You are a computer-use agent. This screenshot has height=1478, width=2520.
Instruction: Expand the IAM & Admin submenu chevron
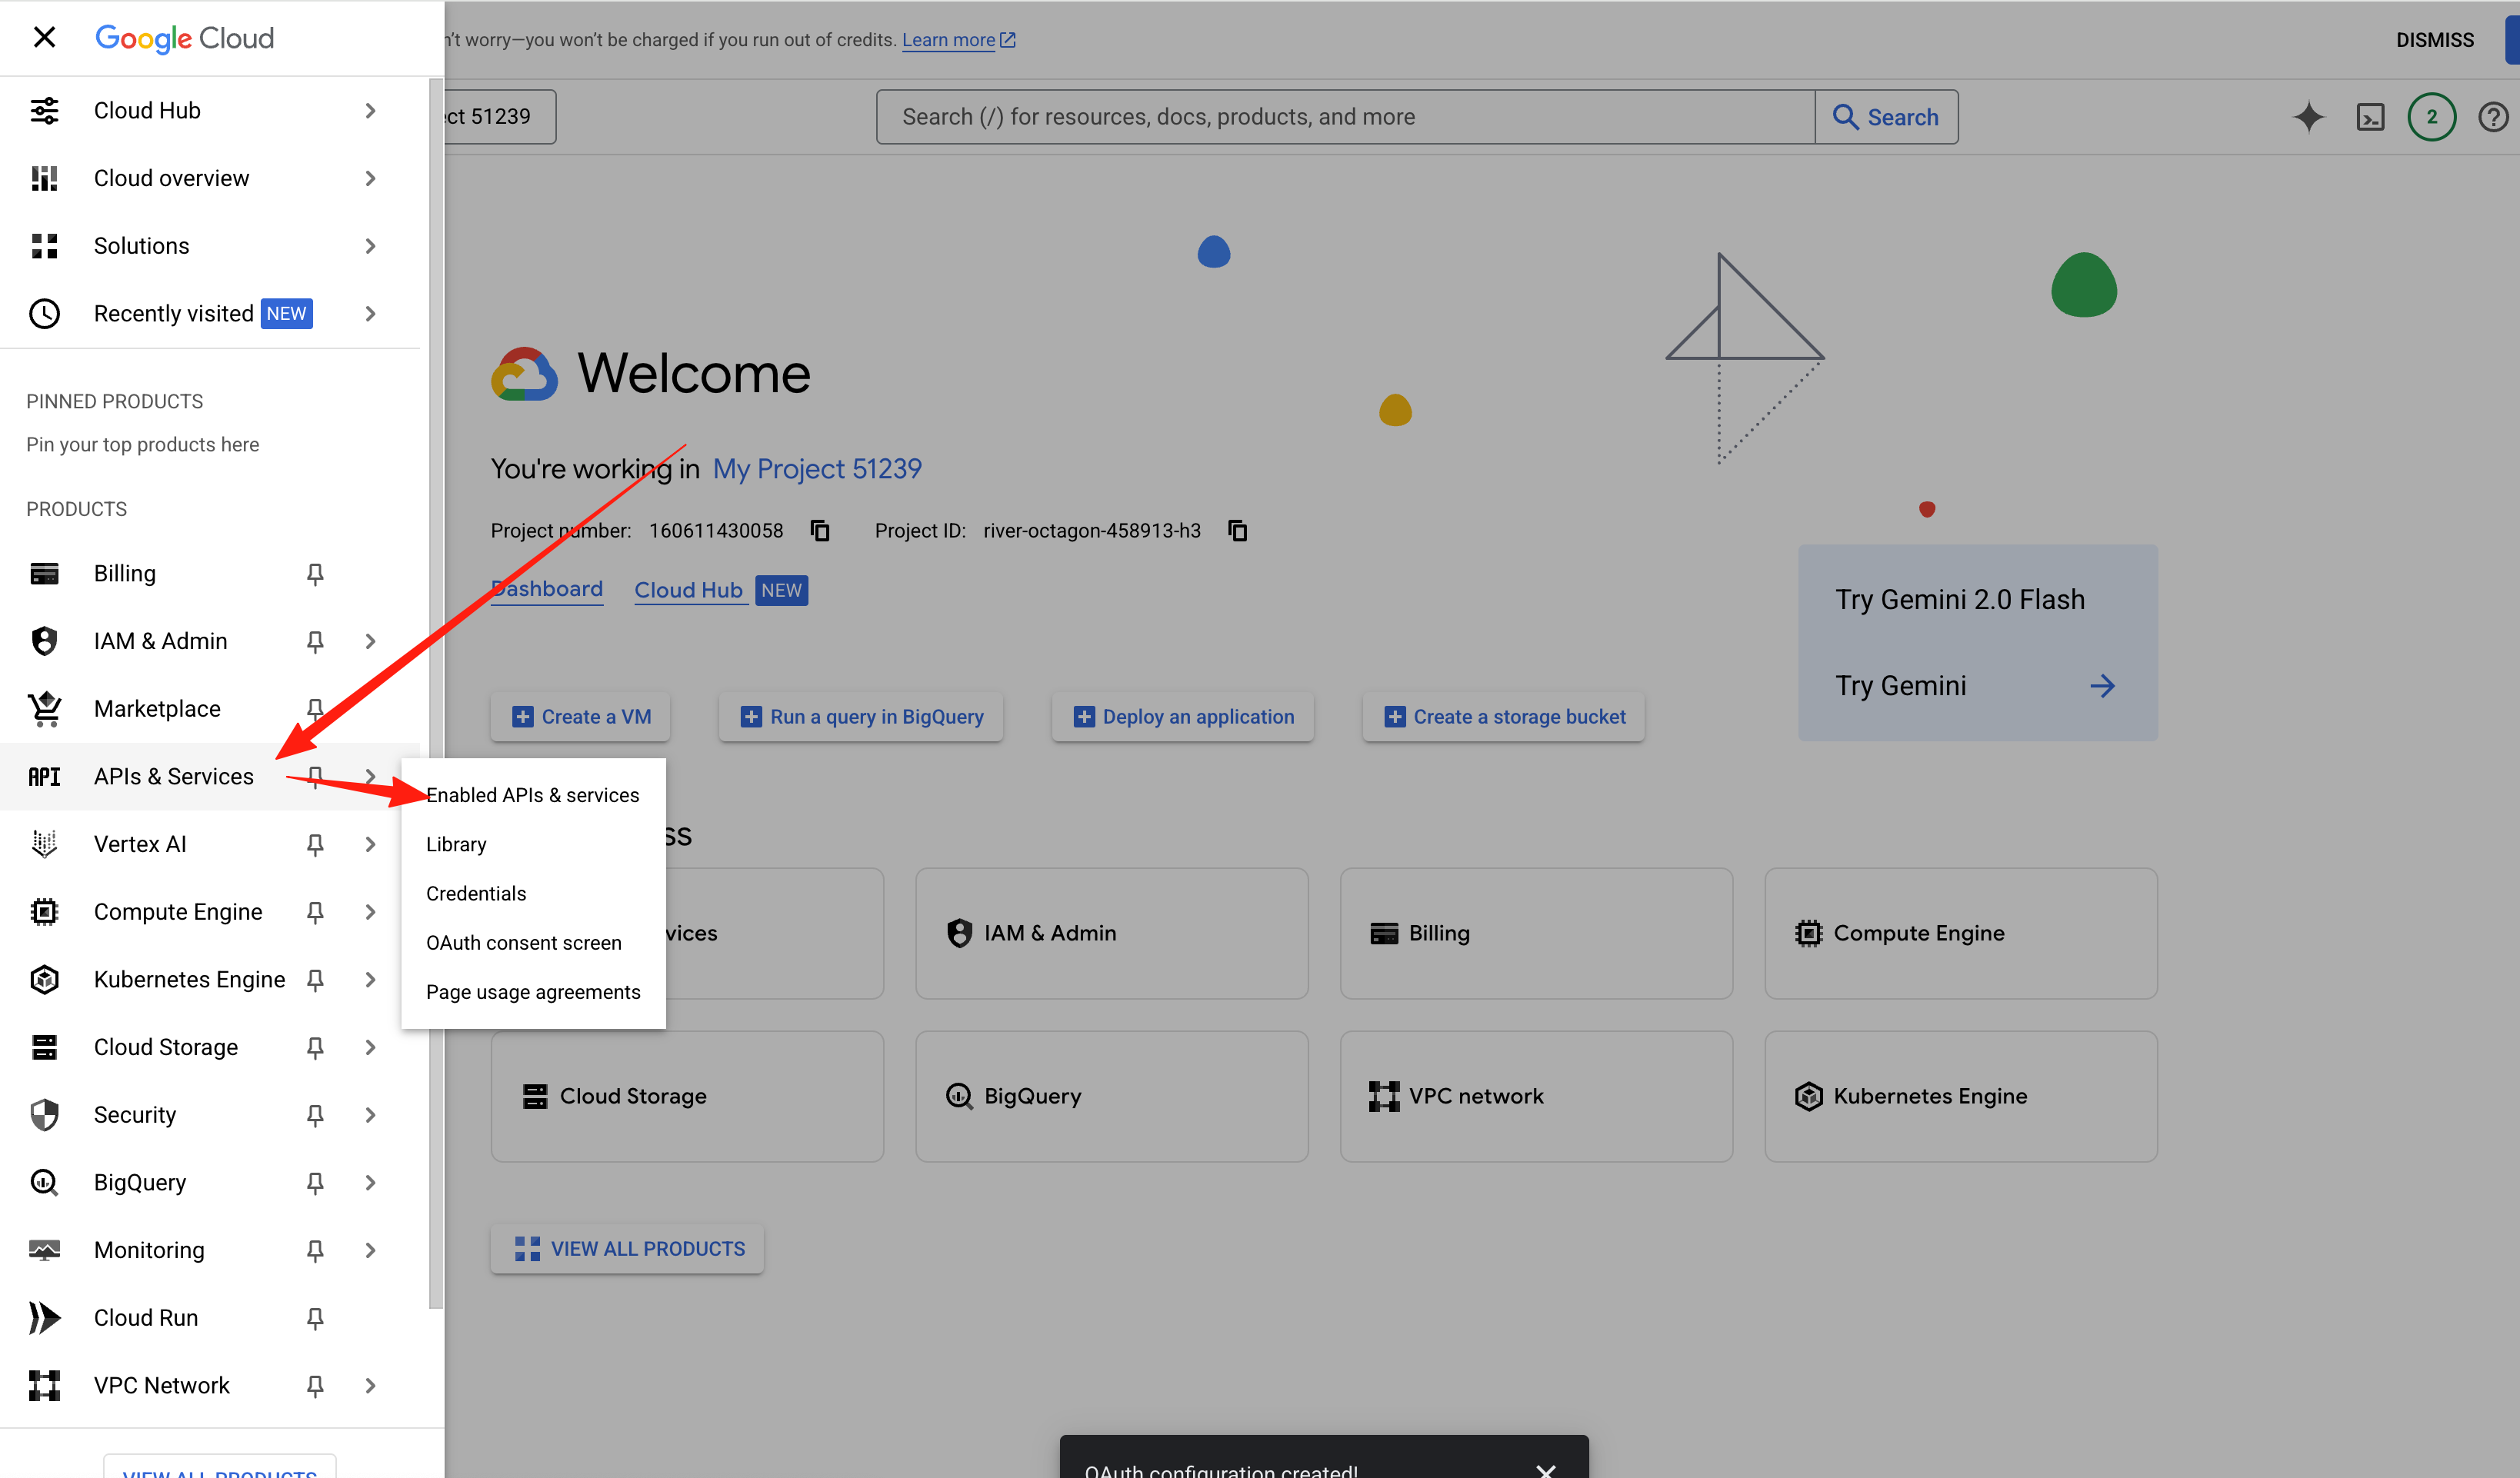(370, 641)
